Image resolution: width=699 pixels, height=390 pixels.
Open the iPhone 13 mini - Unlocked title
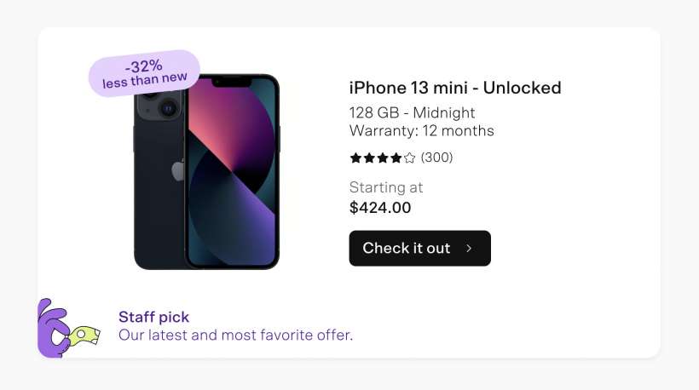click(x=455, y=88)
